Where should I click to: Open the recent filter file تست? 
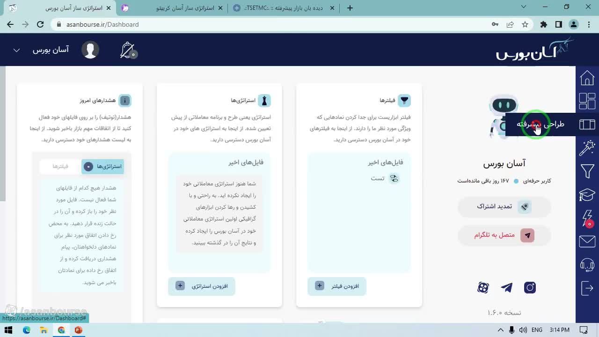pyautogui.click(x=384, y=178)
